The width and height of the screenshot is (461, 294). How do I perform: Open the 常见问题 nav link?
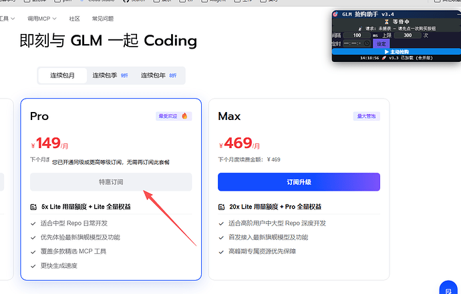(x=103, y=19)
